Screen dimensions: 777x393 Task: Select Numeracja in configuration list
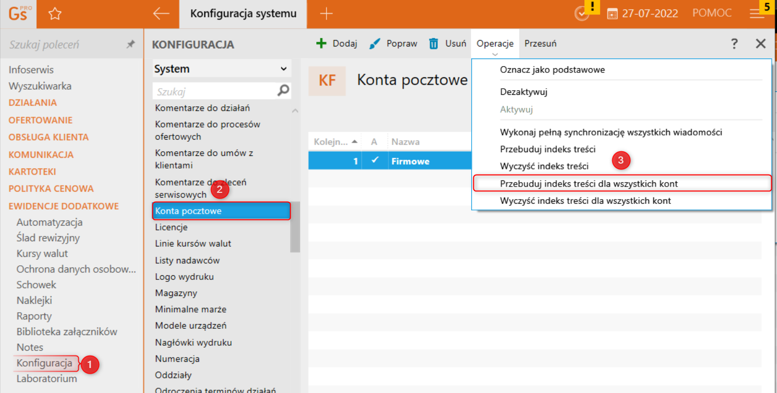pyautogui.click(x=177, y=359)
